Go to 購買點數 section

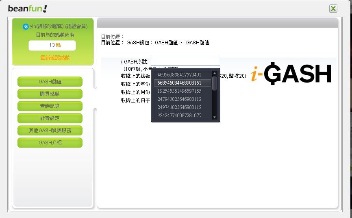pyautogui.click(x=50, y=94)
